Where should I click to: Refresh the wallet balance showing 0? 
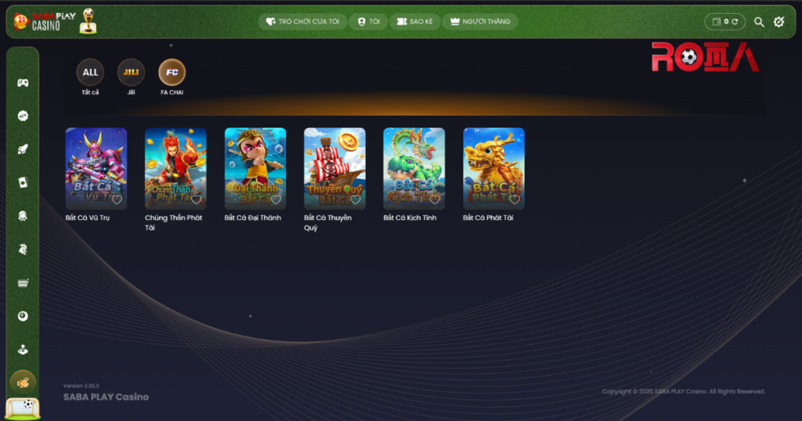[735, 21]
